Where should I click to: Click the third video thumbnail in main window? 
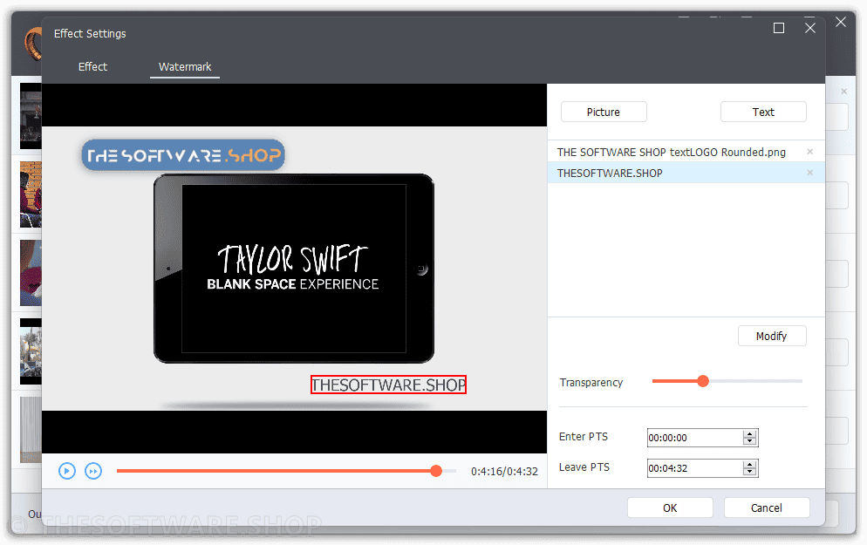click(x=31, y=273)
